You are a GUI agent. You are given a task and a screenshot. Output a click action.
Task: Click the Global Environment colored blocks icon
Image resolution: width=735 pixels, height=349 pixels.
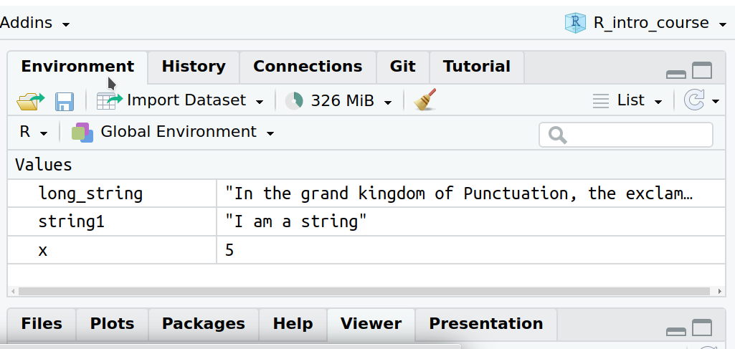82,133
